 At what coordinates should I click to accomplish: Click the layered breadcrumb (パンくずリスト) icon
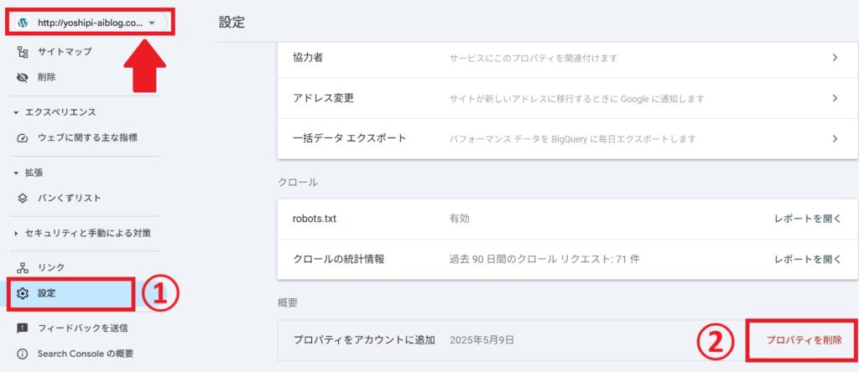(23, 198)
